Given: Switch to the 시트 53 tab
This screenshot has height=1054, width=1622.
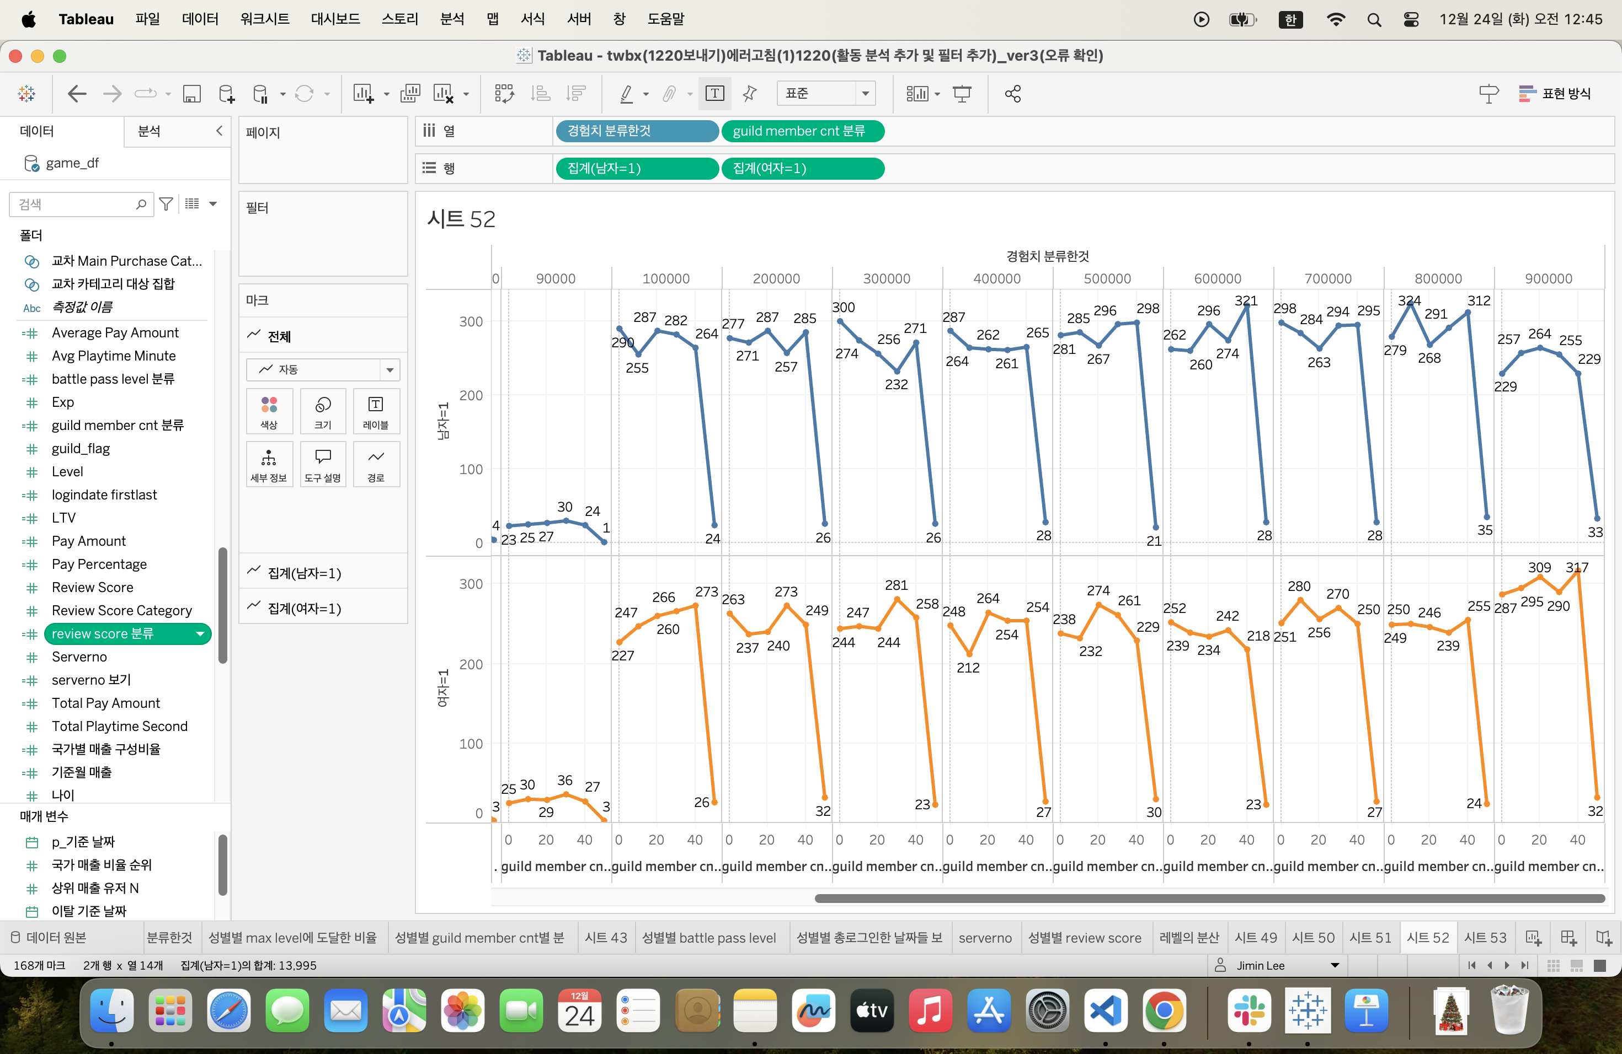Looking at the screenshot, I should pos(1485,938).
